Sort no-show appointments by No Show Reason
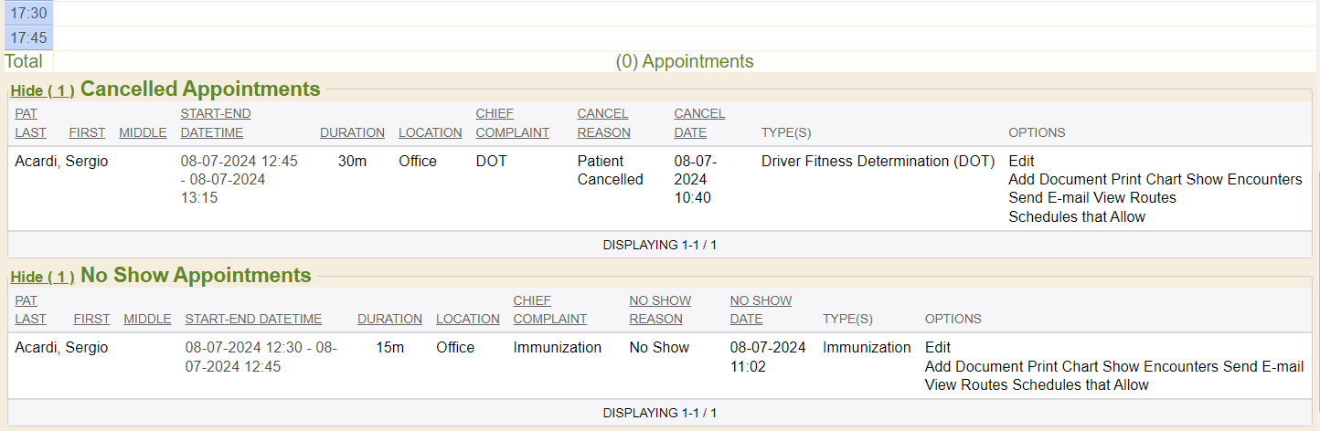This screenshot has height=431, width=1320. click(x=659, y=310)
